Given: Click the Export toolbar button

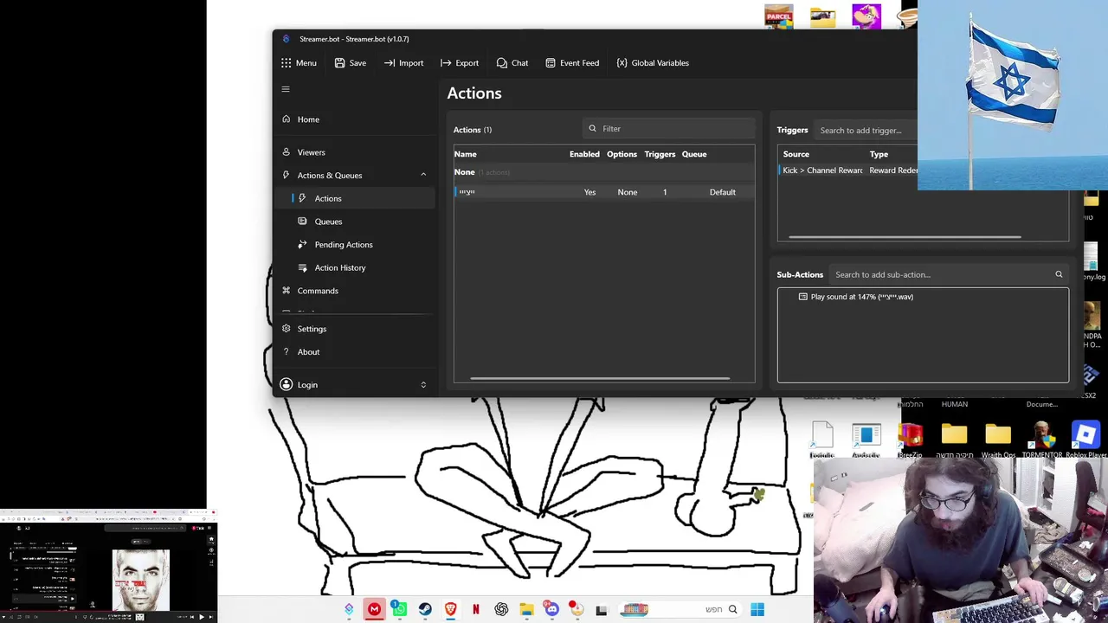Looking at the screenshot, I should [459, 63].
